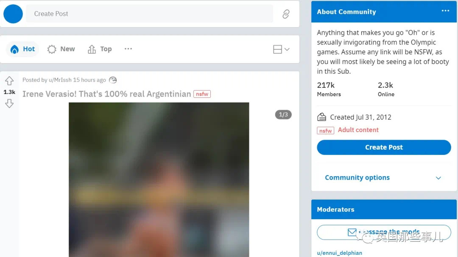
Task: Click the attach link icon
Action: click(286, 14)
